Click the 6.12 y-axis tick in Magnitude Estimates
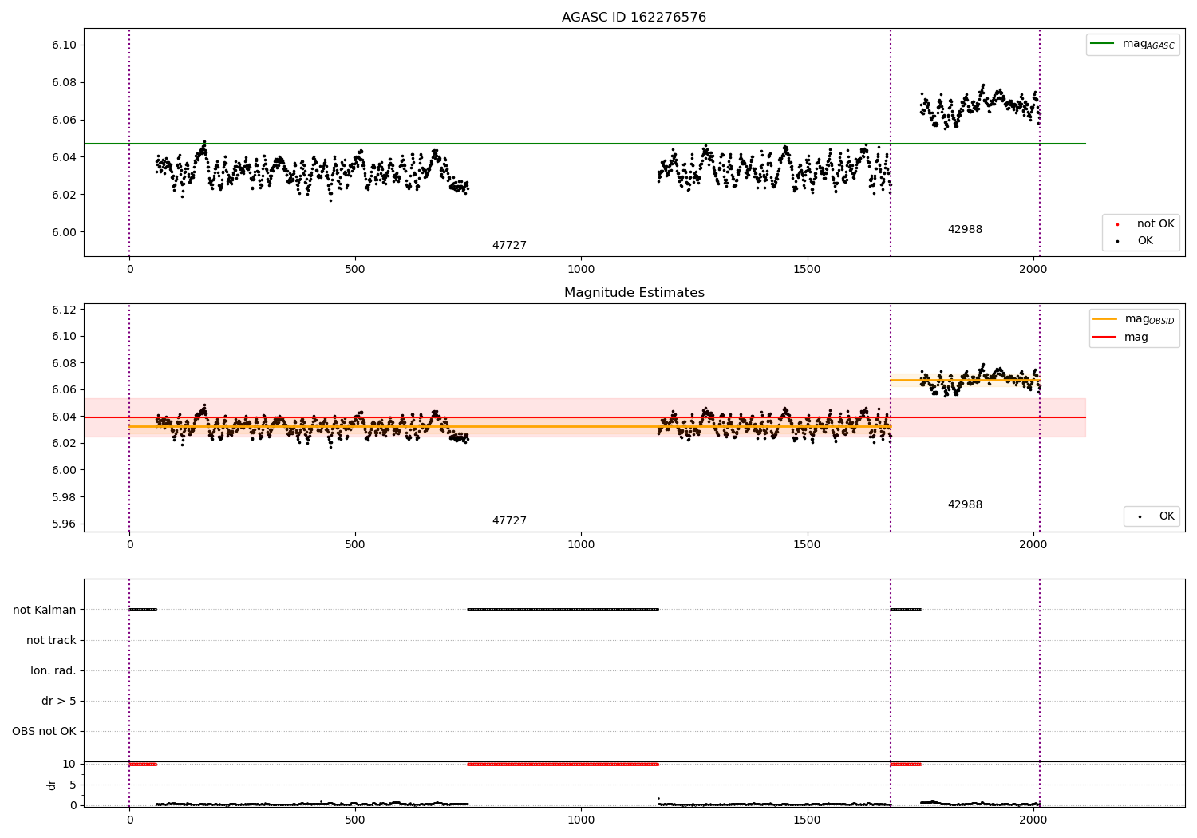This screenshot has height=838, width=1197. pyautogui.click(x=63, y=310)
